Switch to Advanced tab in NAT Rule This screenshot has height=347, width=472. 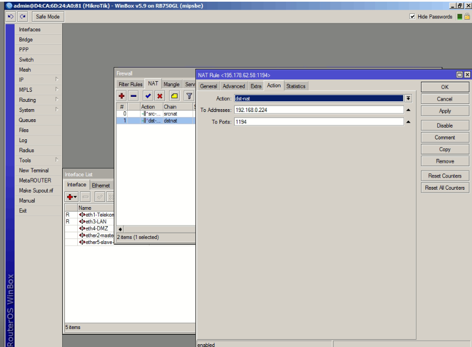(233, 86)
